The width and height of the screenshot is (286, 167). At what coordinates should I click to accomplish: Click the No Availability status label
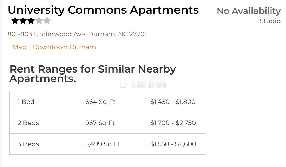click(x=248, y=11)
